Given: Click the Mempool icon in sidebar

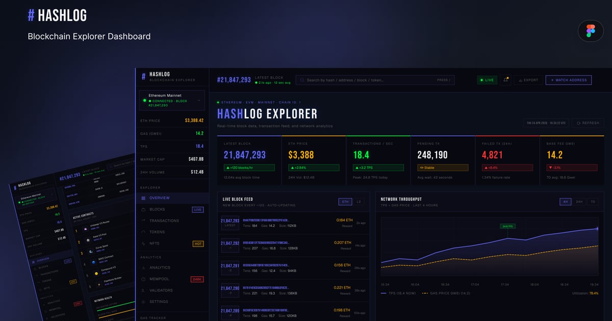Looking at the screenshot, I should tap(143, 279).
